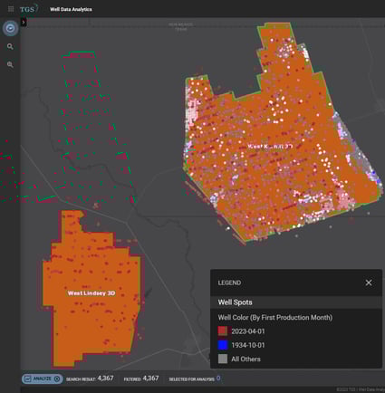
Task: Select the highlighted circular sidebar tool
Action: coord(11,28)
